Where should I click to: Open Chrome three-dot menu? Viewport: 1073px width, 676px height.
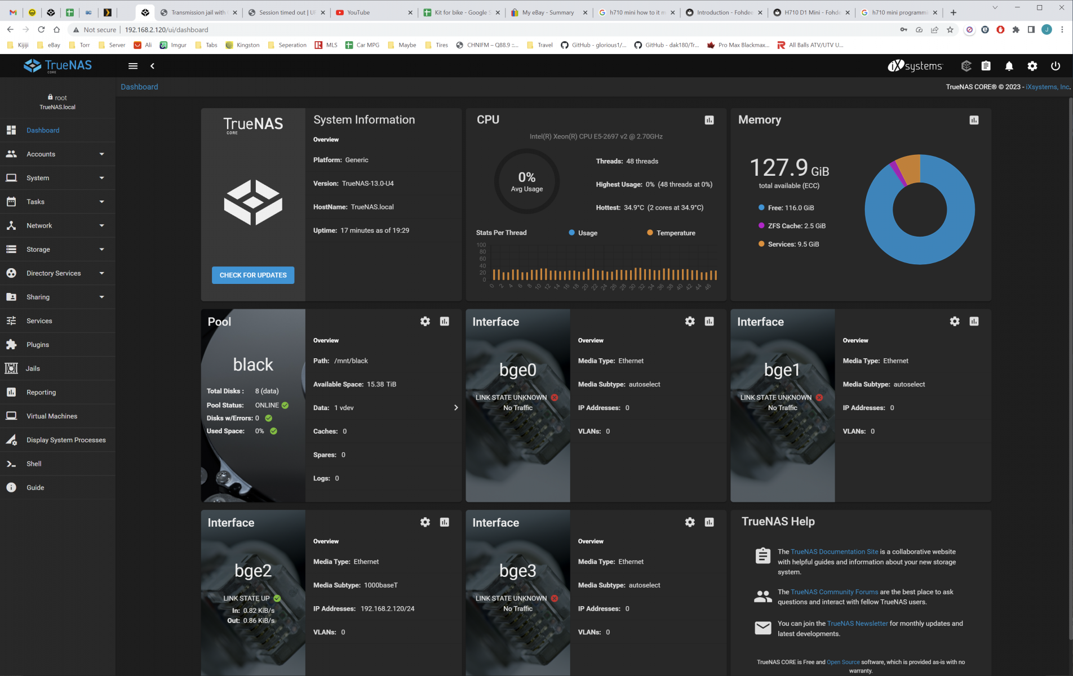pos(1062,29)
